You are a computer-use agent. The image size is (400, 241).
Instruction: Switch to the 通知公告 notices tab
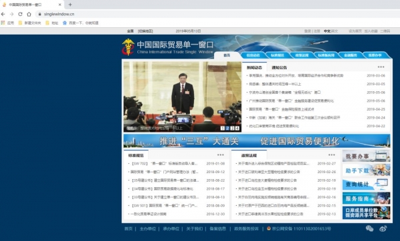pos(279,67)
